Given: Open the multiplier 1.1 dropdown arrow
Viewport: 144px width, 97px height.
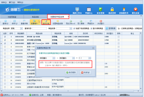Looking at the screenshot, I should [x=90, y=58].
